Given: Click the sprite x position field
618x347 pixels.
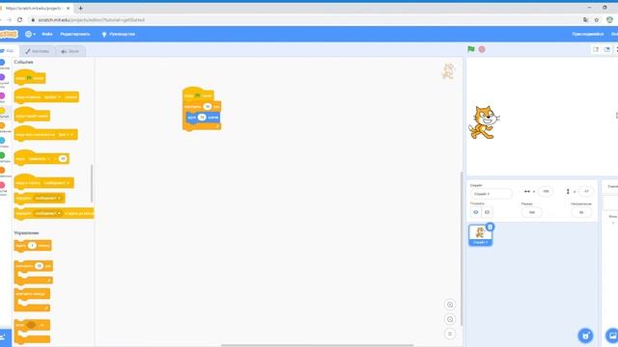Looking at the screenshot, I should [x=545, y=192].
